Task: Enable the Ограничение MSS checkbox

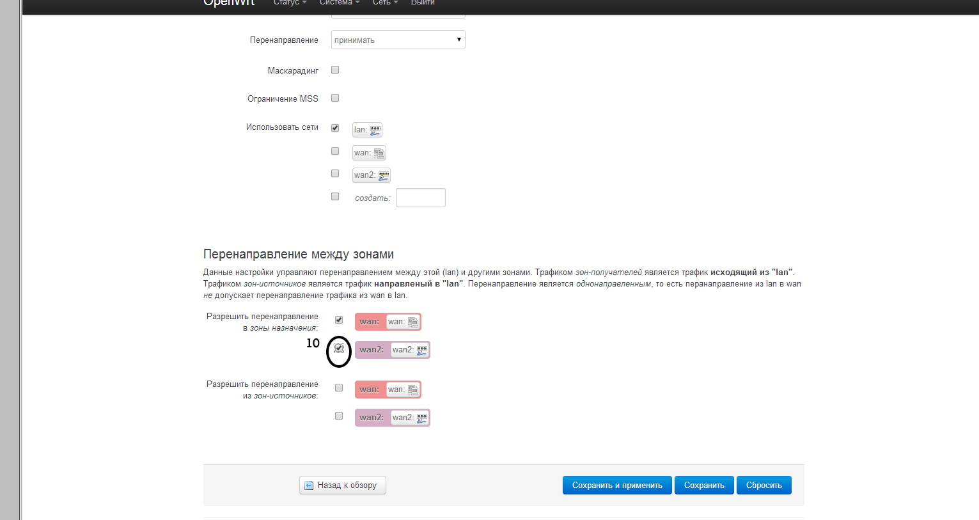Action: point(335,98)
